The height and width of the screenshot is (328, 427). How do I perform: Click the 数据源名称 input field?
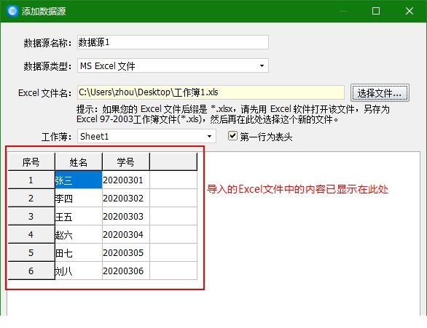(x=173, y=42)
